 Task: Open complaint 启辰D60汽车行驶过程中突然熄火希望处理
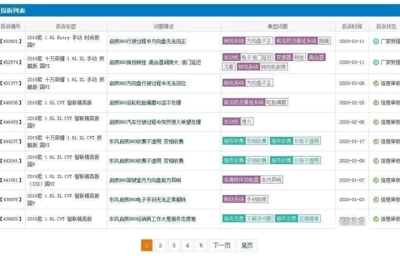pyautogui.click(x=155, y=122)
